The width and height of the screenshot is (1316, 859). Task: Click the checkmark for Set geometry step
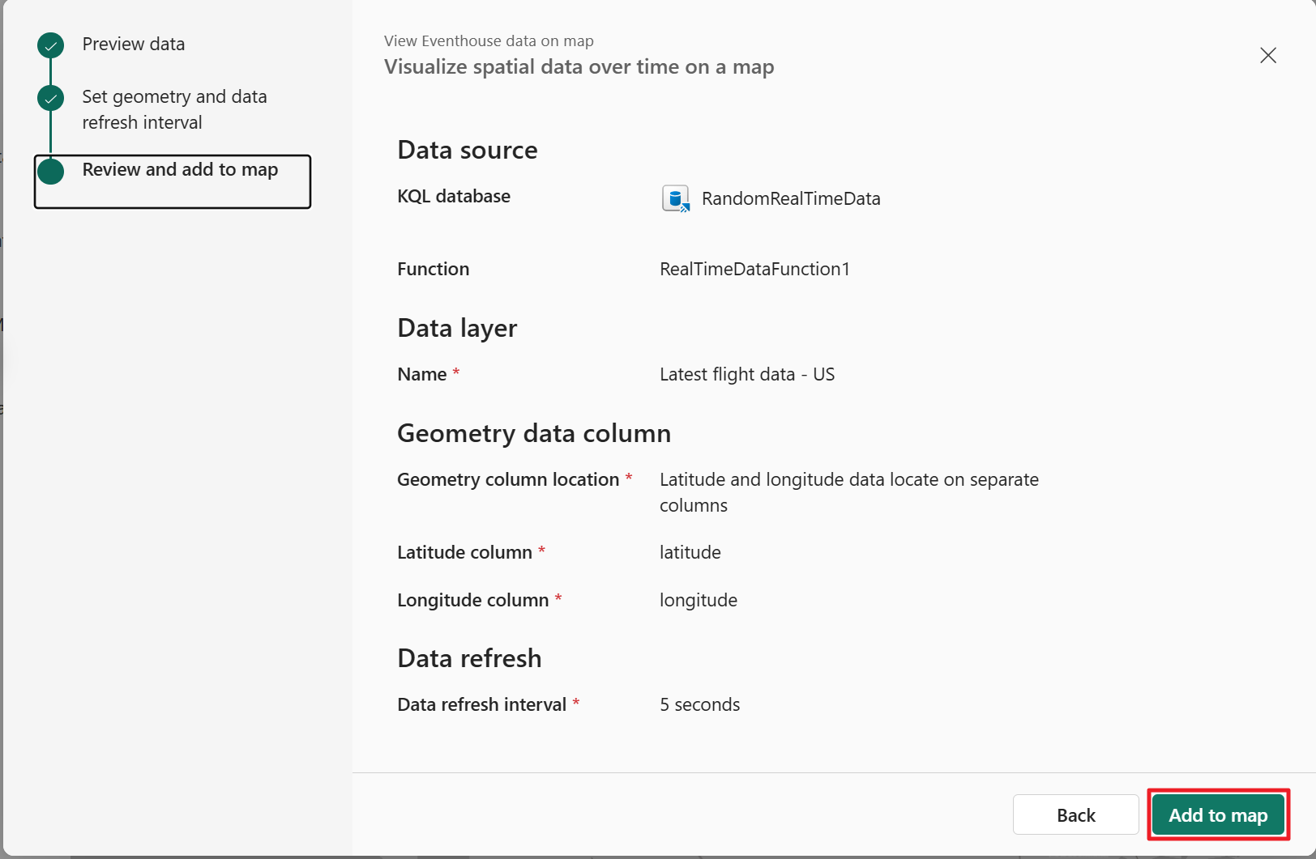[x=50, y=98]
